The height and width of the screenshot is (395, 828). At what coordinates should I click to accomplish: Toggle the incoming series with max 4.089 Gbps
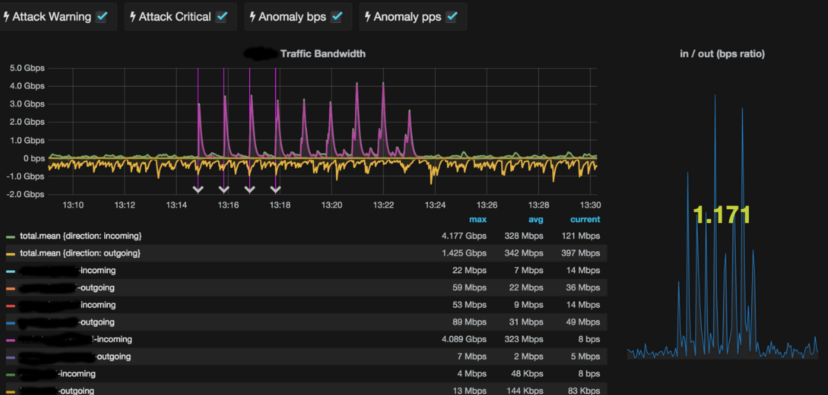pos(76,339)
